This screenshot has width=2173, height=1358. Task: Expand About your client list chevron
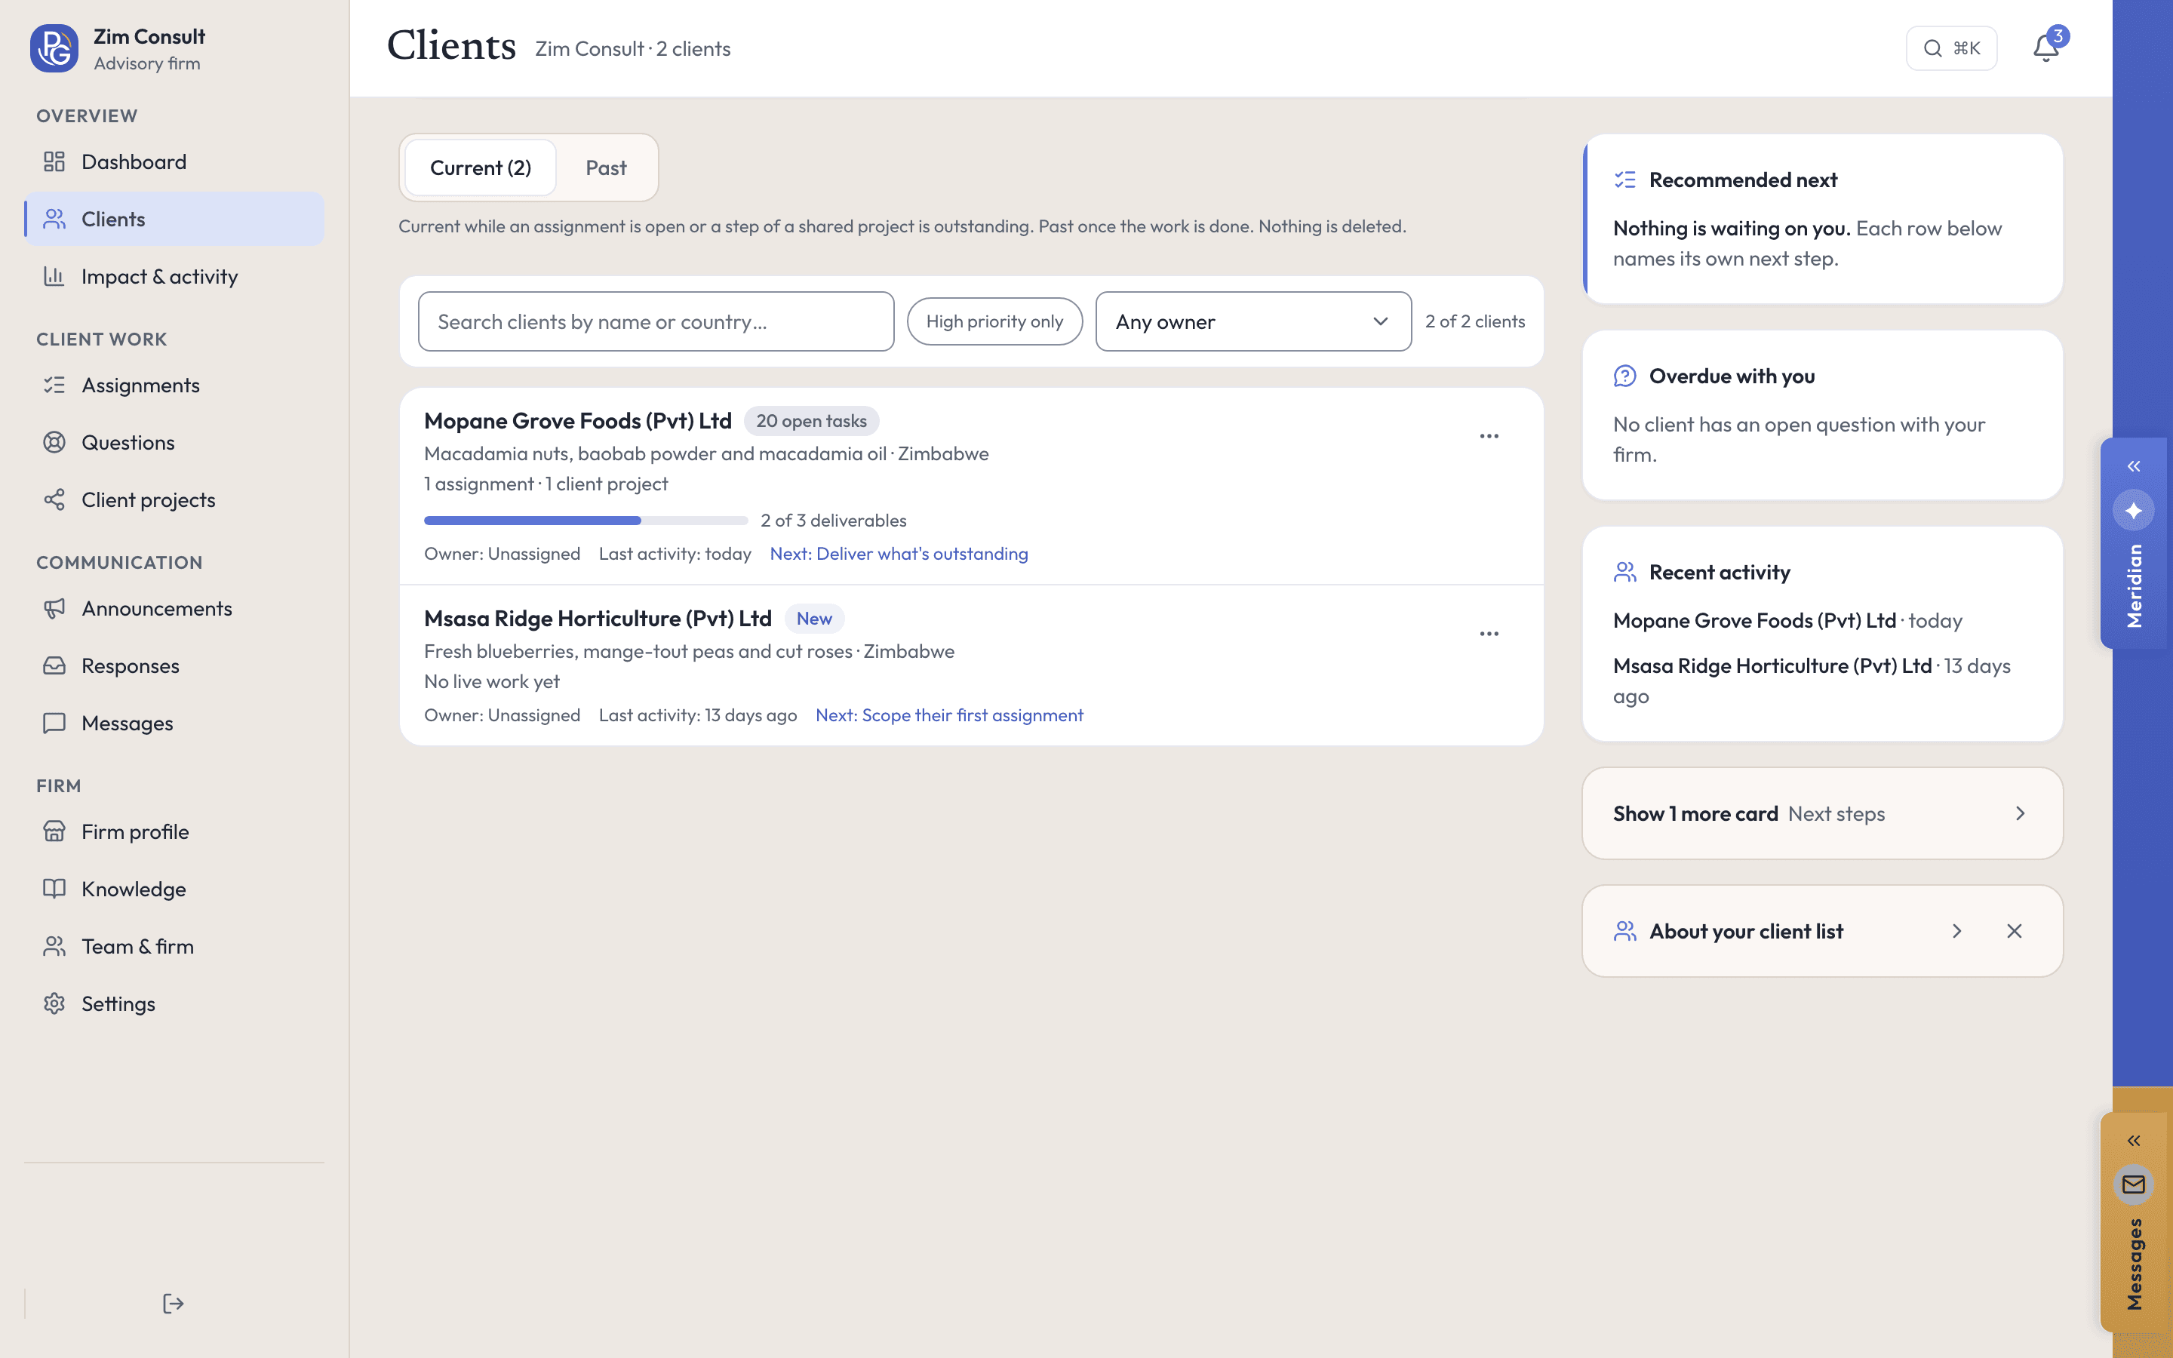tap(1956, 932)
